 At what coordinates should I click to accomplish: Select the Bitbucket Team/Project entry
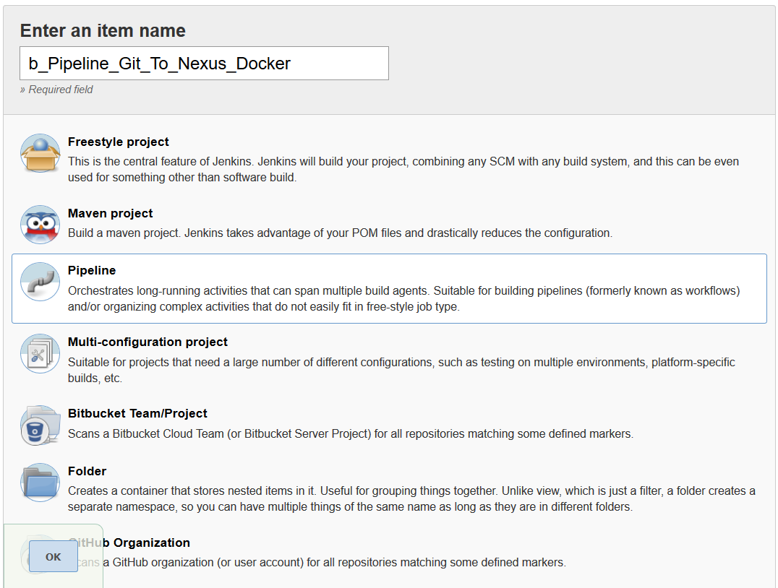[138, 413]
